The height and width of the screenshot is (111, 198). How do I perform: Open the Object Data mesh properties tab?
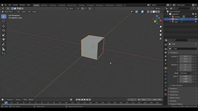tap(166, 86)
